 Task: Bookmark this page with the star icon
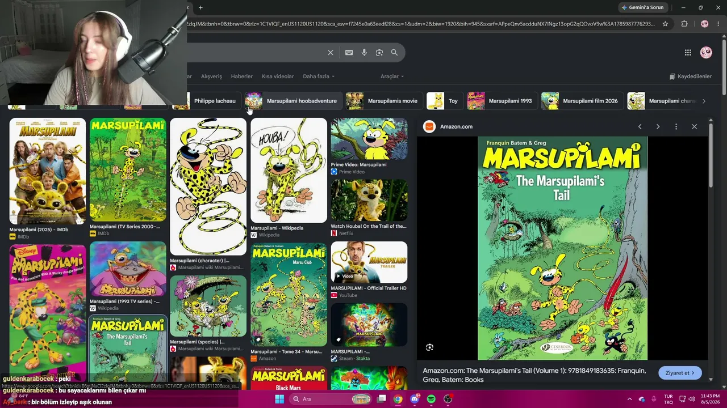coord(665,24)
